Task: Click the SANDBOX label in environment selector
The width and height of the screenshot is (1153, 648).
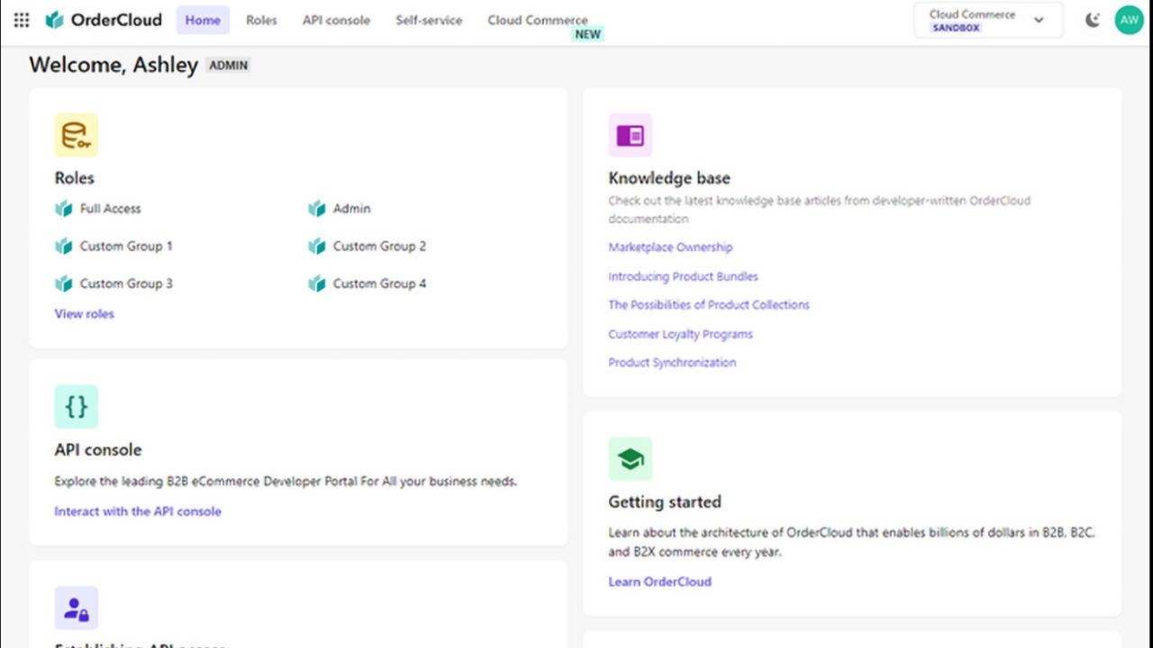Action: [956, 28]
